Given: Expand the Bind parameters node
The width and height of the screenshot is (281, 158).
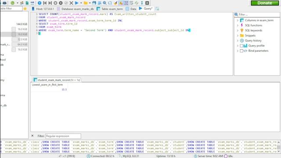Looking at the screenshot, I should click(x=238, y=51).
